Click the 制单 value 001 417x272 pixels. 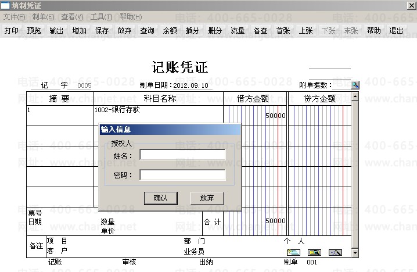coord(312,262)
